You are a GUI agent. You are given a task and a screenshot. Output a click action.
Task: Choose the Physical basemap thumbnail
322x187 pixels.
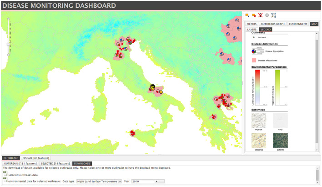(259, 121)
